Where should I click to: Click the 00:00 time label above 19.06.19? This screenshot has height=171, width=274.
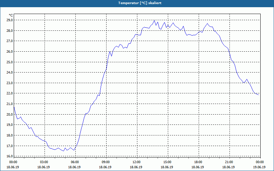(260, 162)
